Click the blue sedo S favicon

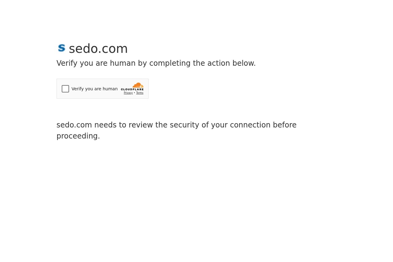[61, 48]
